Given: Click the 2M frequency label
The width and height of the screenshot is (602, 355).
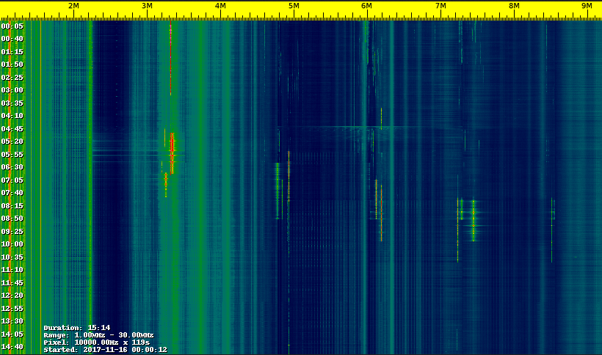Looking at the screenshot, I should coord(73,6).
